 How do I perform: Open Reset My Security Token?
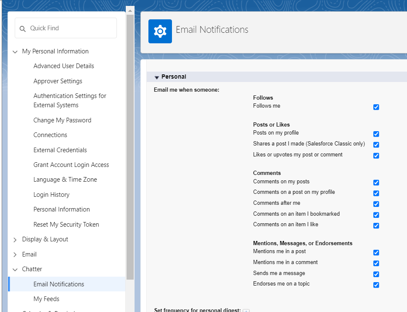66,225
